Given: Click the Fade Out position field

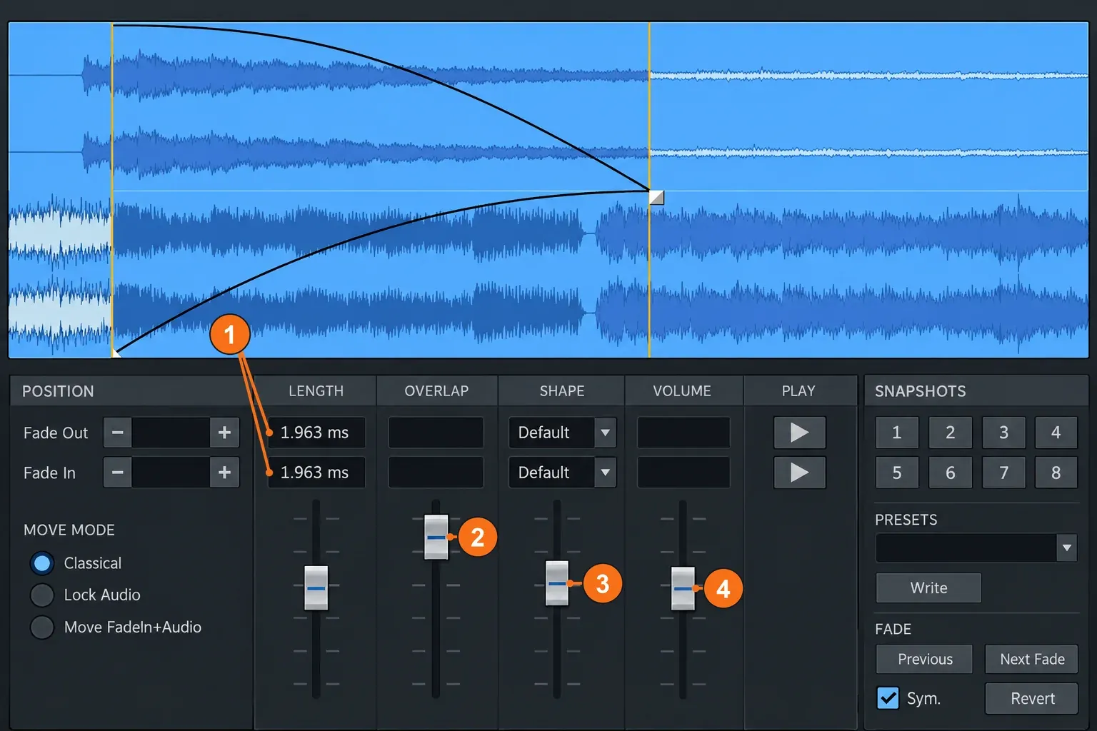Looking at the screenshot, I should (171, 433).
